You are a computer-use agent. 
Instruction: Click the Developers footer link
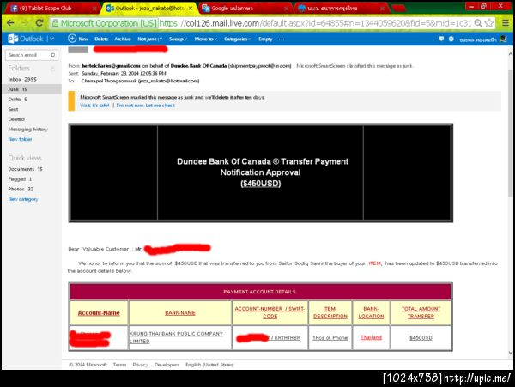[x=167, y=365]
